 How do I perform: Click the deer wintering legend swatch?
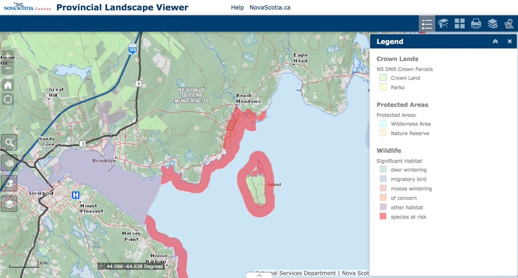(x=383, y=170)
